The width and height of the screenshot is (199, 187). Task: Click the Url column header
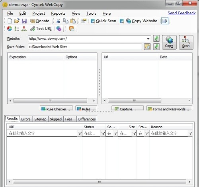(x=130, y=57)
